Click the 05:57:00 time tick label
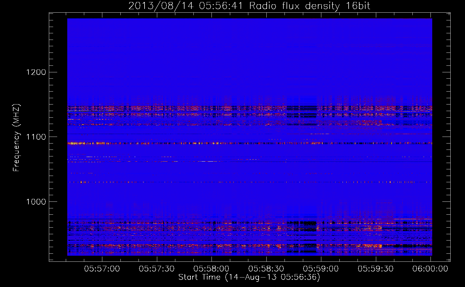The height and width of the screenshot is (287, 465). (102, 269)
